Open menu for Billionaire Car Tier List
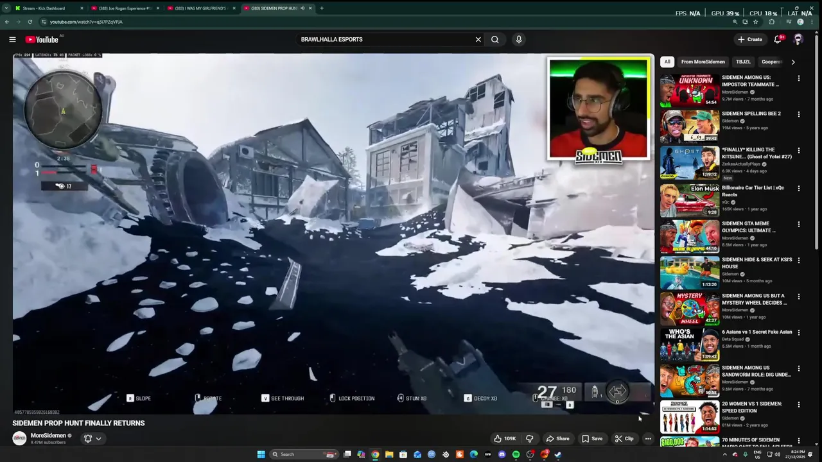822x462 pixels. tap(799, 189)
